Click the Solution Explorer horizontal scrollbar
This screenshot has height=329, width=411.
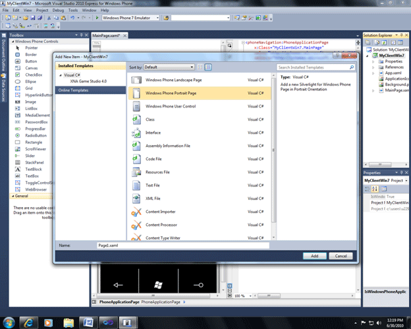coord(380,165)
